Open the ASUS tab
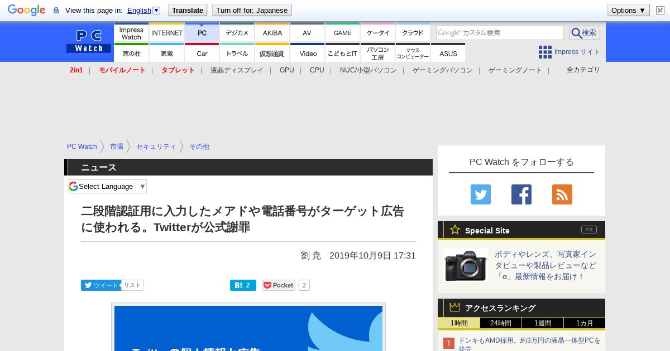Viewport: 670px width, 351px height. (448, 53)
